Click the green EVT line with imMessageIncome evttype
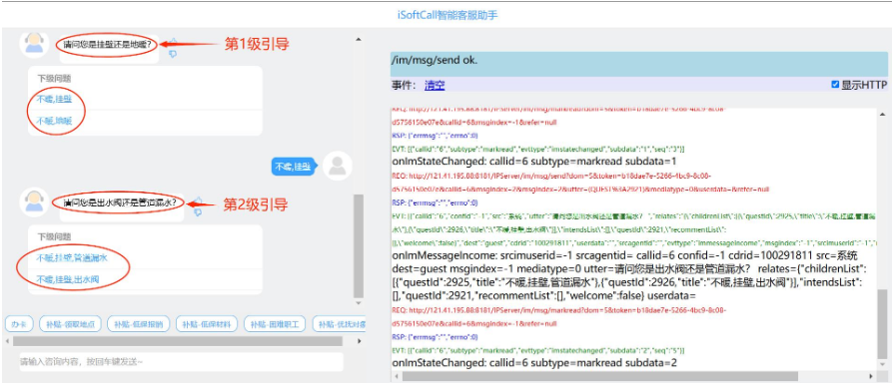 (x=634, y=229)
